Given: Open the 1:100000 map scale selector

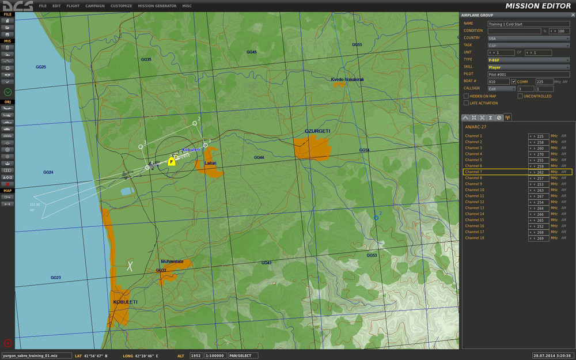Looking at the screenshot, I should 215,355.
